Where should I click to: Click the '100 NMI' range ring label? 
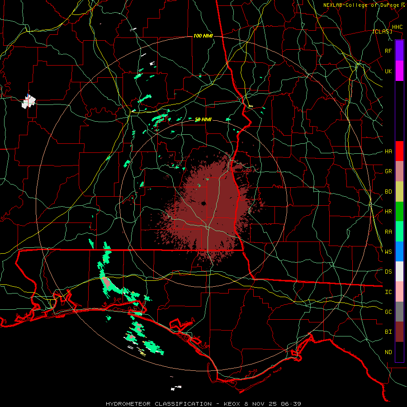[203, 36]
